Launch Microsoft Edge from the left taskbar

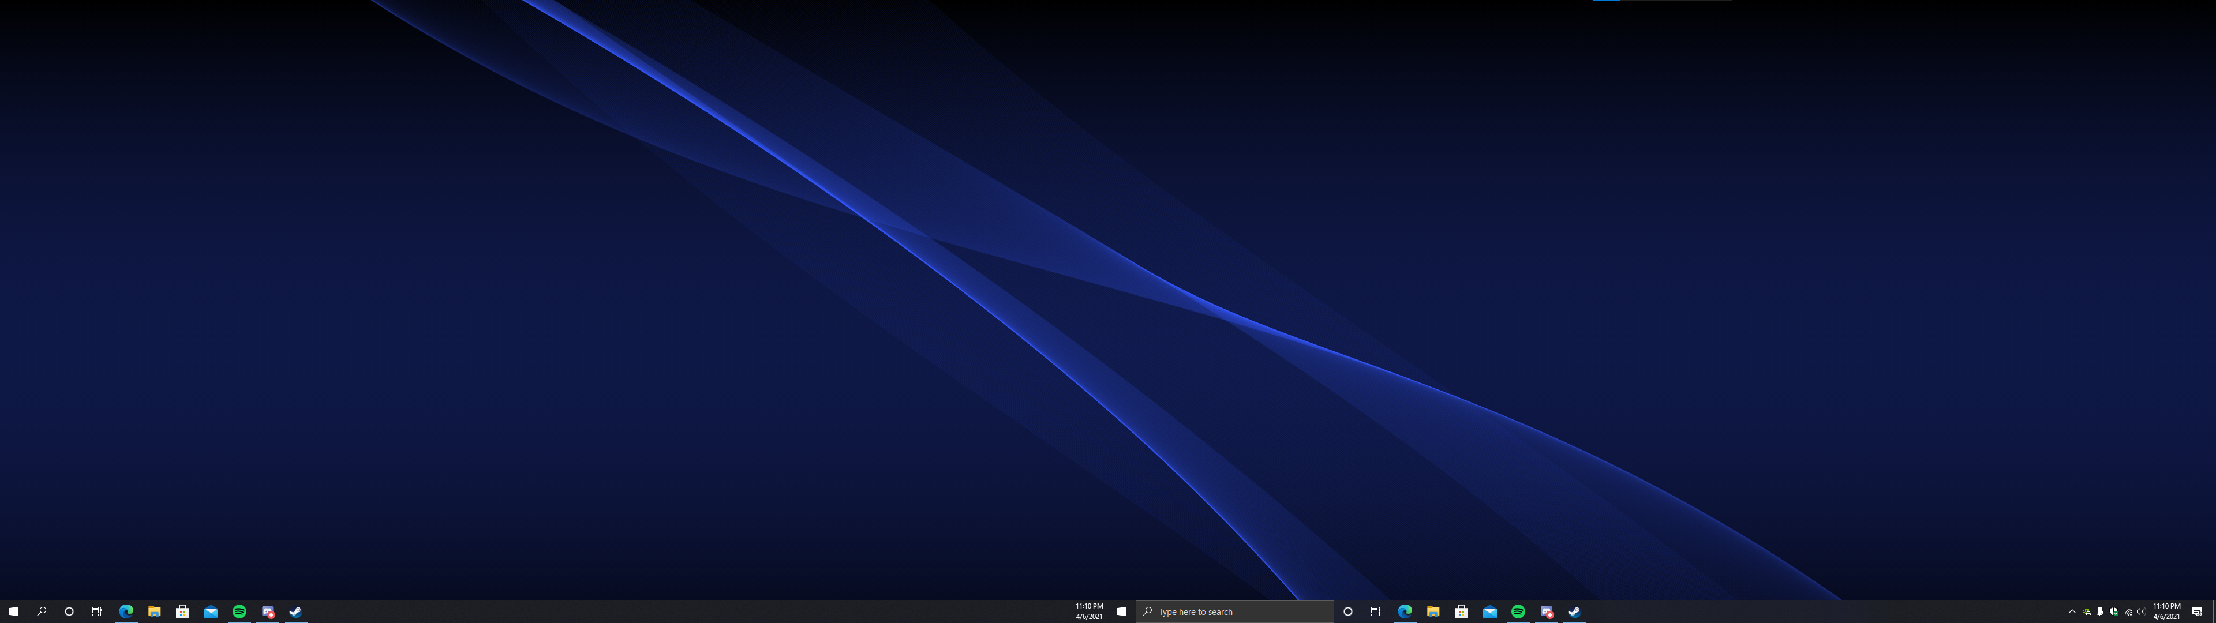coord(126,612)
